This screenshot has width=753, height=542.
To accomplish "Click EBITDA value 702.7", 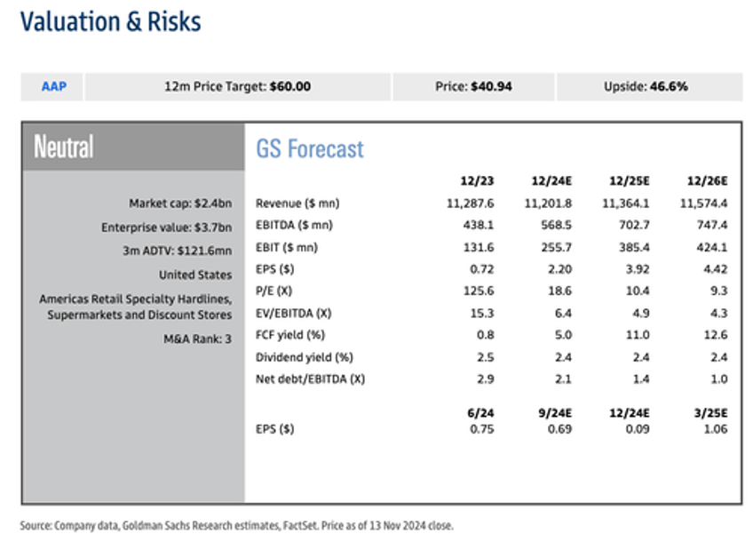I will coord(634,225).
